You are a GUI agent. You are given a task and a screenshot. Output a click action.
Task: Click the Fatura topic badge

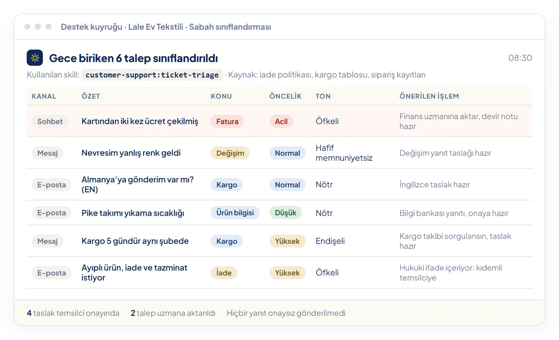[227, 121]
